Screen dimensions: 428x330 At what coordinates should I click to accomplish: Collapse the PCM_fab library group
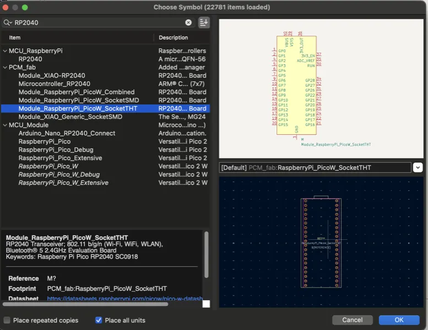coord(5,67)
